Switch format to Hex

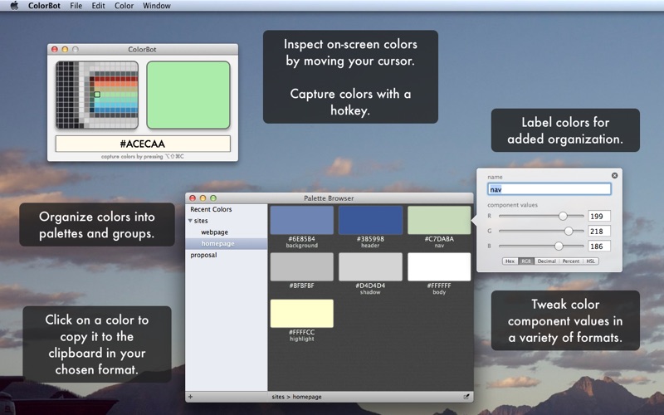pyautogui.click(x=510, y=261)
